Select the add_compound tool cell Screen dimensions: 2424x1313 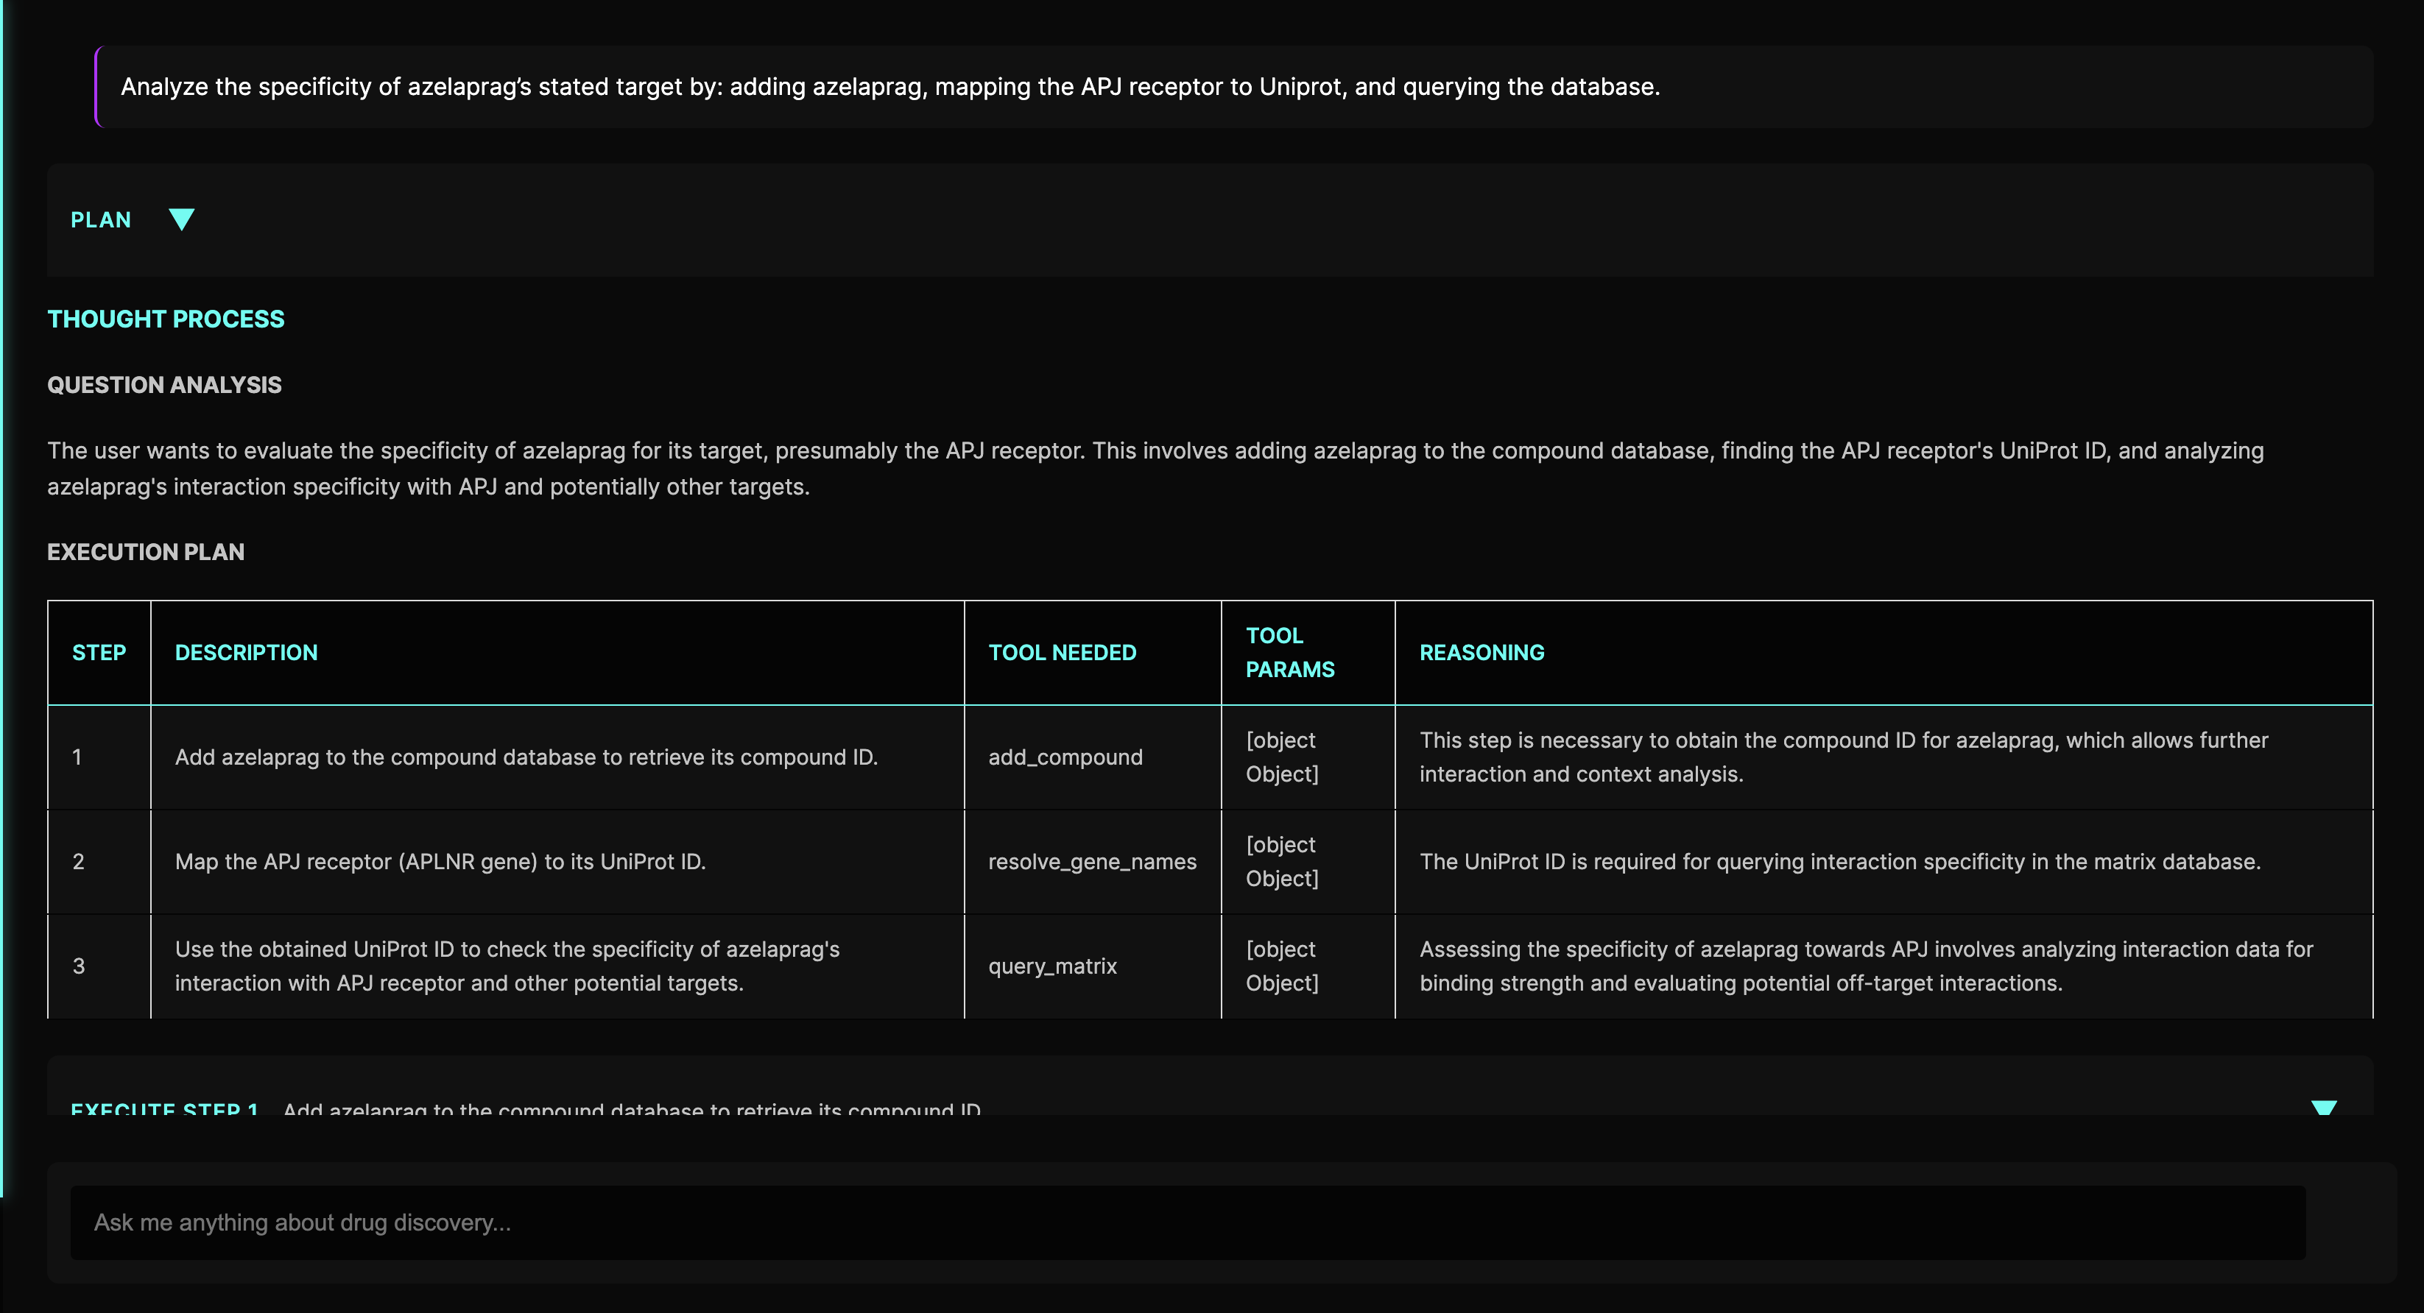coord(1065,757)
